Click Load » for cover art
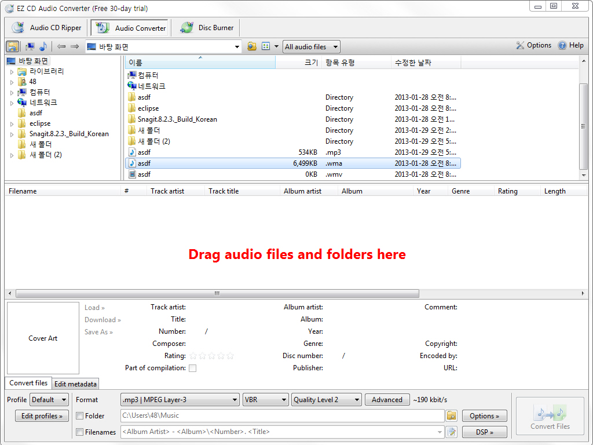 pos(94,308)
